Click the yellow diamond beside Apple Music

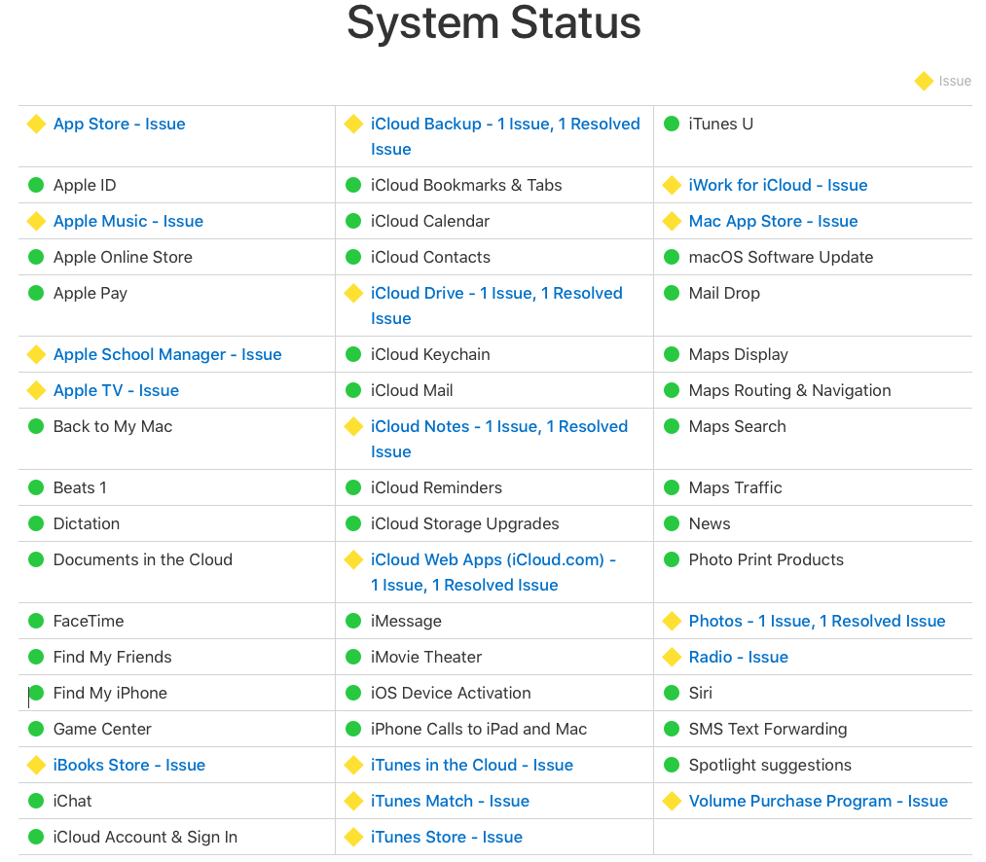[36, 221]
